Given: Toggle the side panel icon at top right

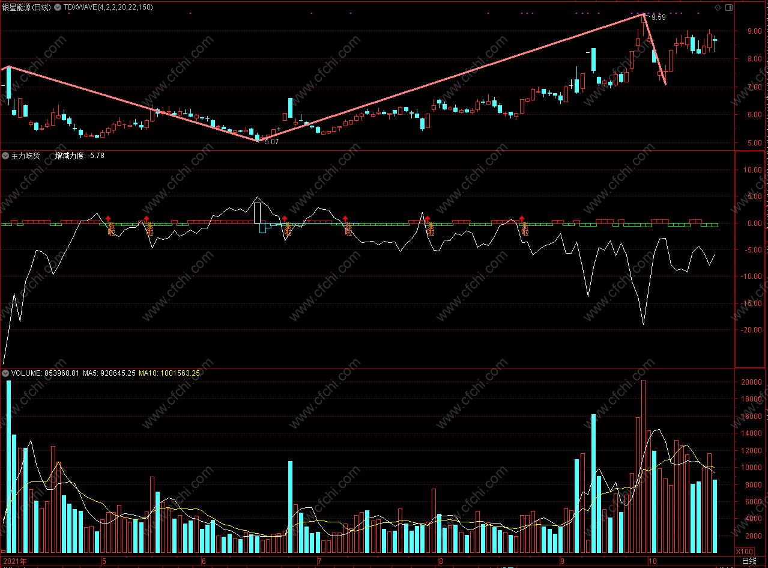Looking at the screenshot, I should [729, 7].
